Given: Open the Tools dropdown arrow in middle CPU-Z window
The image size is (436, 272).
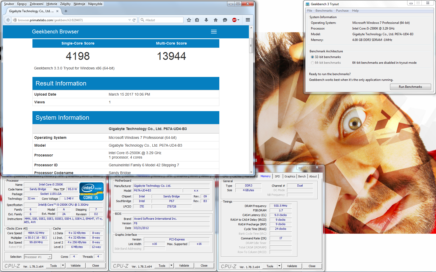Looking at the screenshot, I should 171,266.
